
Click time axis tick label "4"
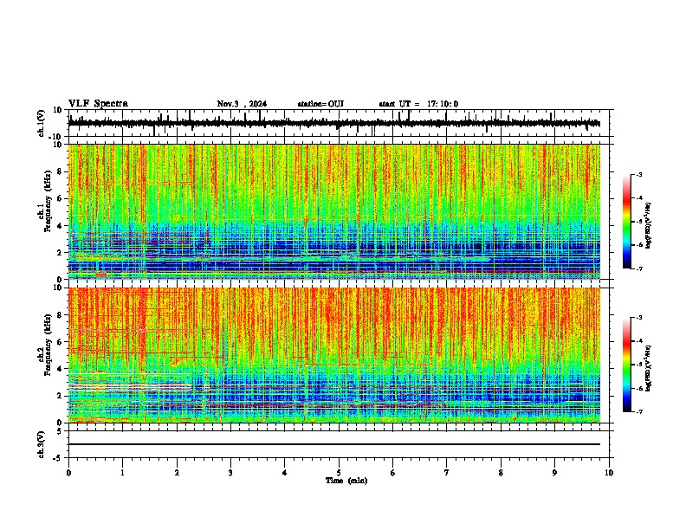tap(285, 473)
